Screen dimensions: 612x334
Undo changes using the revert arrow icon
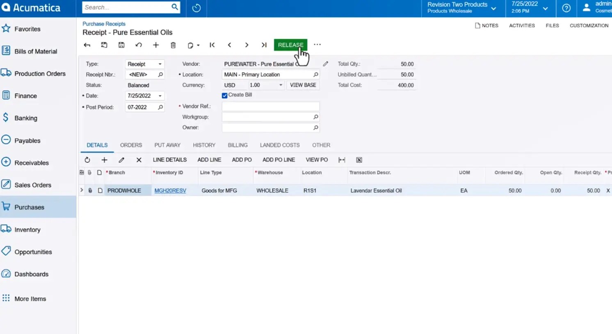[x=139, y=45]
